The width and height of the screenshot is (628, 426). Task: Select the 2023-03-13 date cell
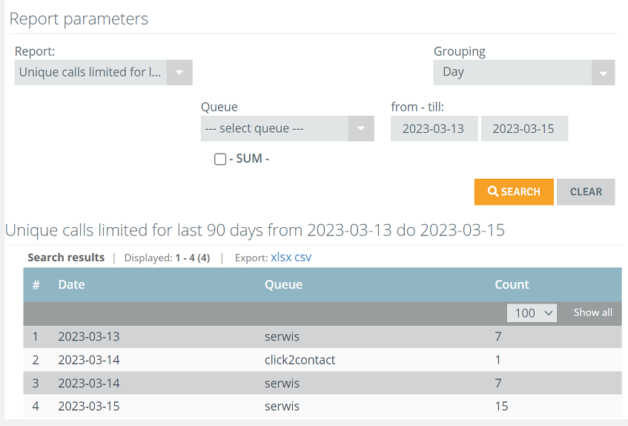(x=89, y=337)
